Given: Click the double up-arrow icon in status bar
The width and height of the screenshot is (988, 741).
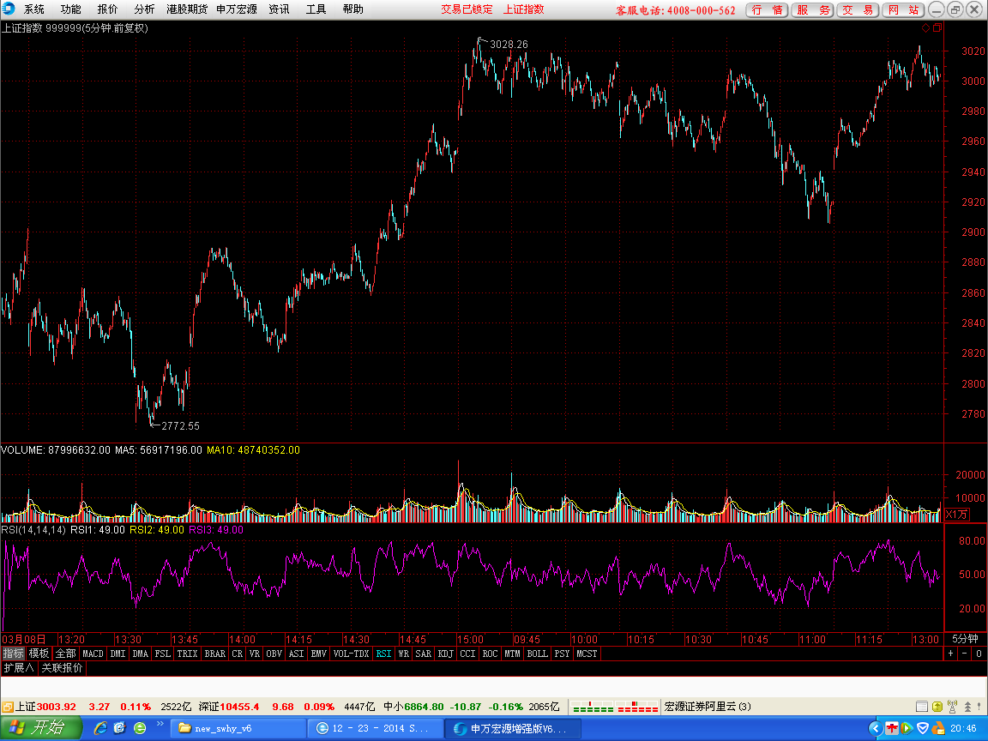Looking at the screenshot, I should [x=967, y=707].
